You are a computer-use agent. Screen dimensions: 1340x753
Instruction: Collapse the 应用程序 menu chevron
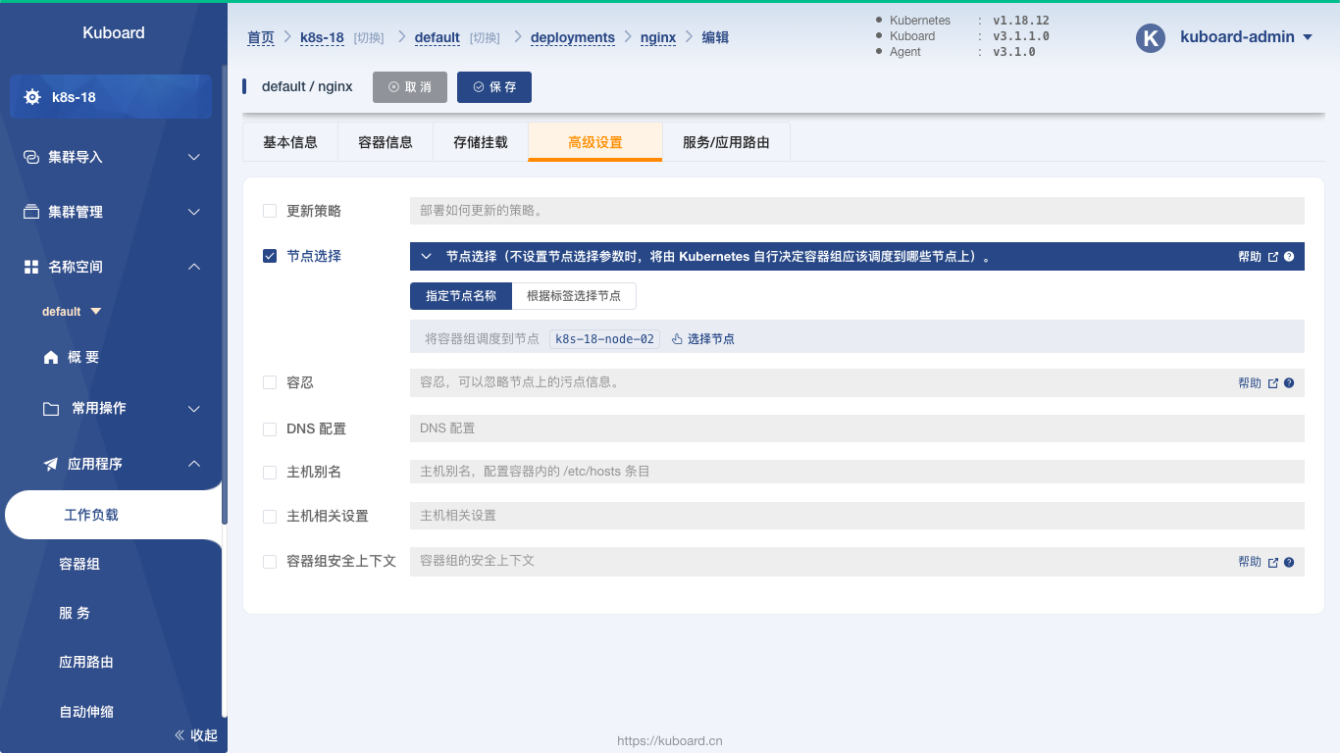click(194, 464)
